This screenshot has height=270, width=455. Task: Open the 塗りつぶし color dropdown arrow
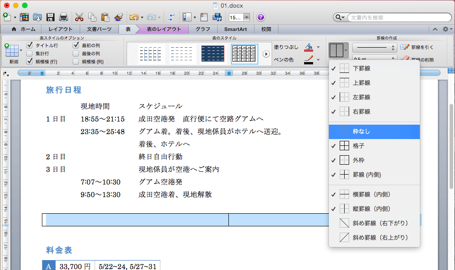click(318, 47)
